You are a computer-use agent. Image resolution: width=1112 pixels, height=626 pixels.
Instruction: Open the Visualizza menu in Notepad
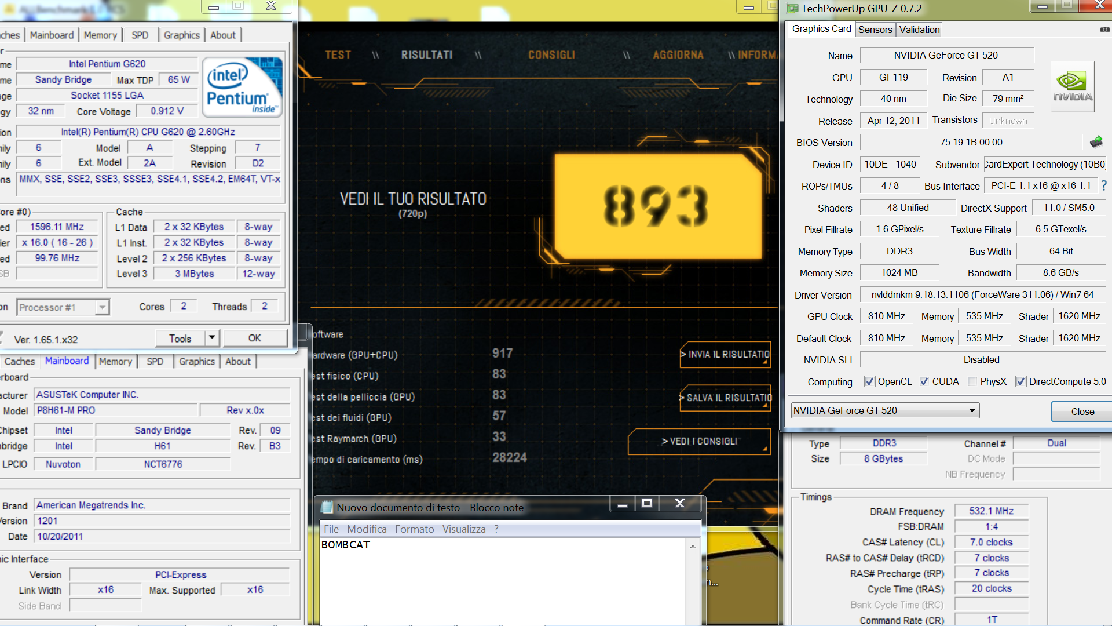pos(464,529)
